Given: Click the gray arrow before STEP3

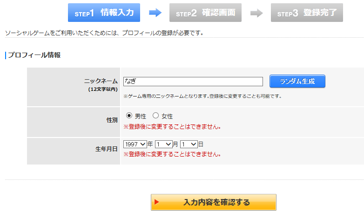Looking at the screenshot, I should [x=256, y=13].
